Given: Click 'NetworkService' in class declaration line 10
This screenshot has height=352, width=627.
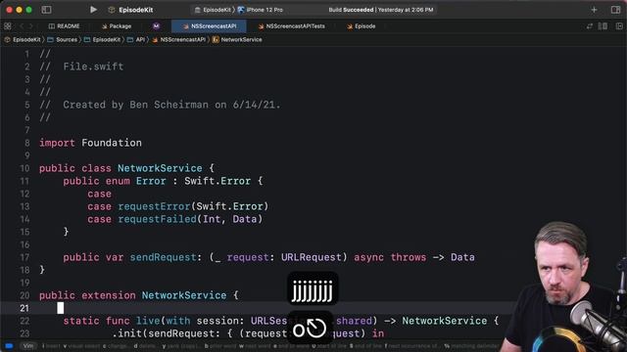Looking at the screenshot, I should (x=160, y=168).
